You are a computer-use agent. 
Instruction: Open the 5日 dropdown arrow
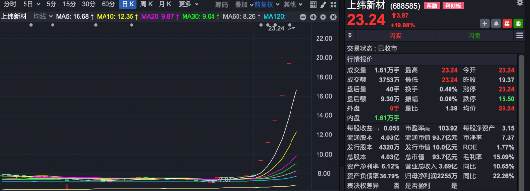38,5
